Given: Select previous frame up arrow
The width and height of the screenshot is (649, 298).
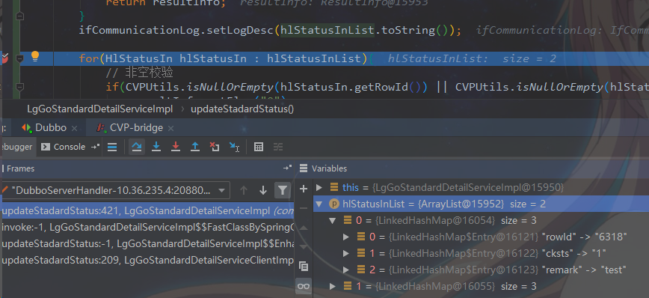Looking at the screenshot, I should point(244,190).
